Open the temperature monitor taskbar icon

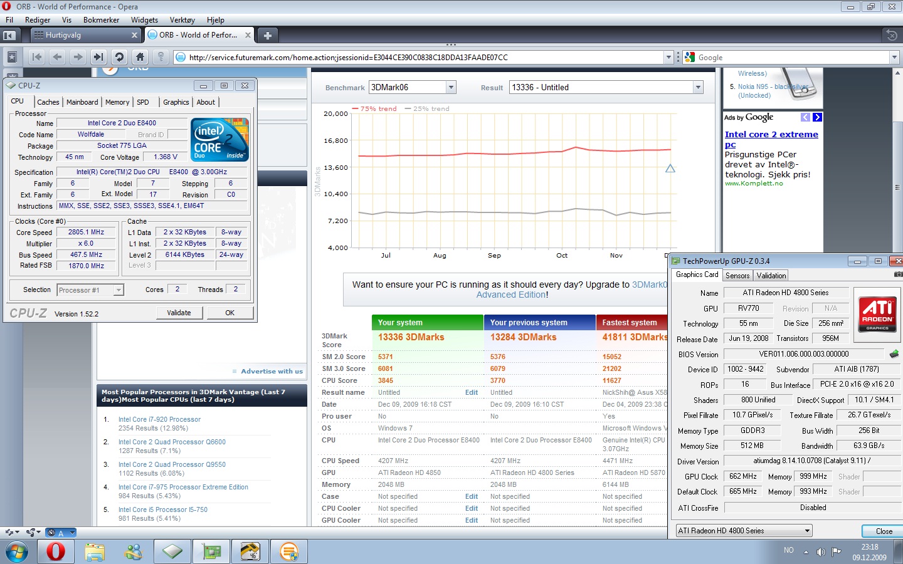[x=250, y=552]
